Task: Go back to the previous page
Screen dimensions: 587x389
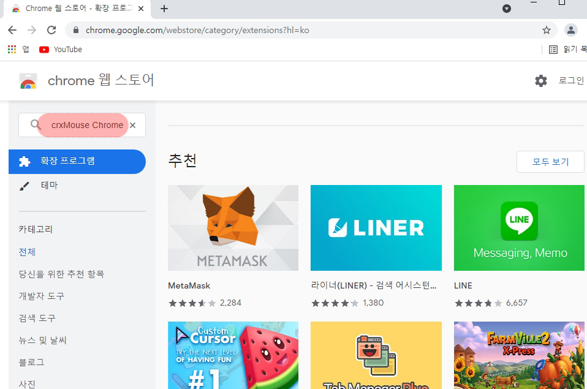Action: (12, 31)
